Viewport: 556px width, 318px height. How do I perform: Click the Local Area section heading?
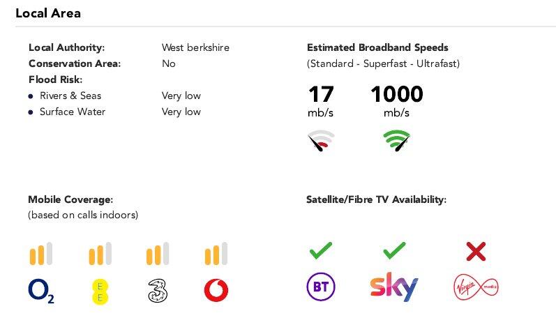[x=48, y=13]
